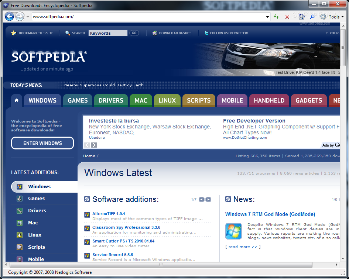Expand the YOUR account dropdown

(x=332, y=33)
